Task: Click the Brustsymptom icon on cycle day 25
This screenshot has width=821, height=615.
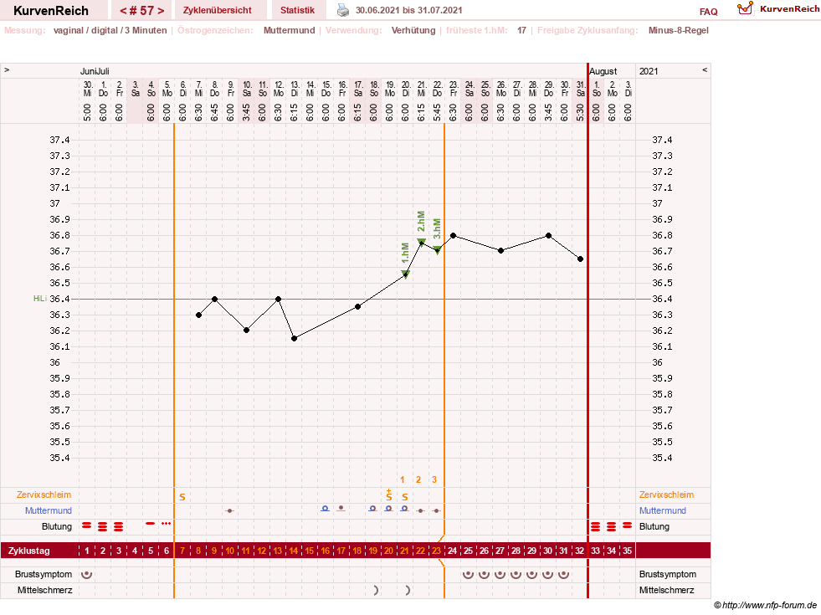Action: point(468,574)
